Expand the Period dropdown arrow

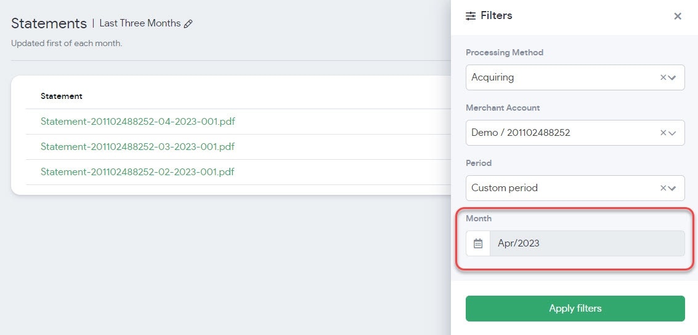(x=673, y=188)
